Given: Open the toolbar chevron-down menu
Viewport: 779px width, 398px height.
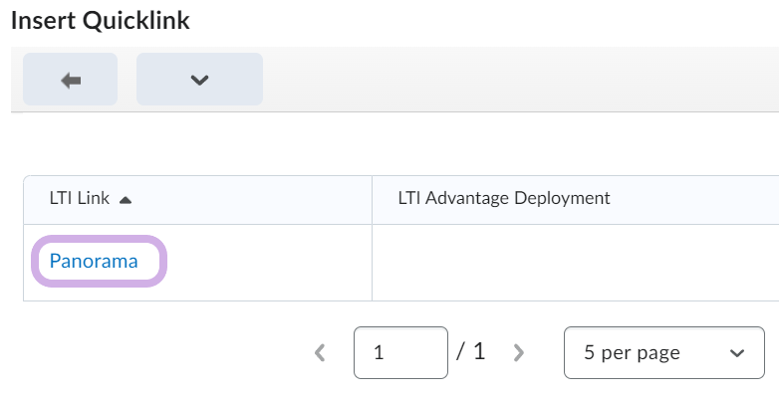Looking at the screenshot, I should (199, 80).
